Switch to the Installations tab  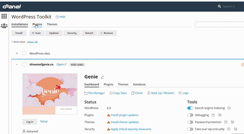pos(20,24)
